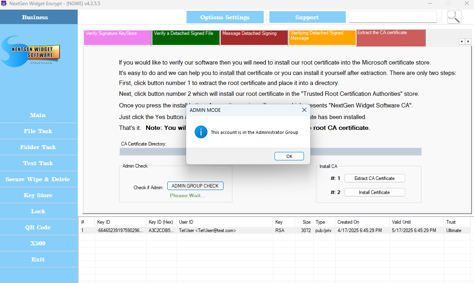Open Text Task in the sidebar
The width and height of the screenshot is (474, 283).
[x=38, y=163]
